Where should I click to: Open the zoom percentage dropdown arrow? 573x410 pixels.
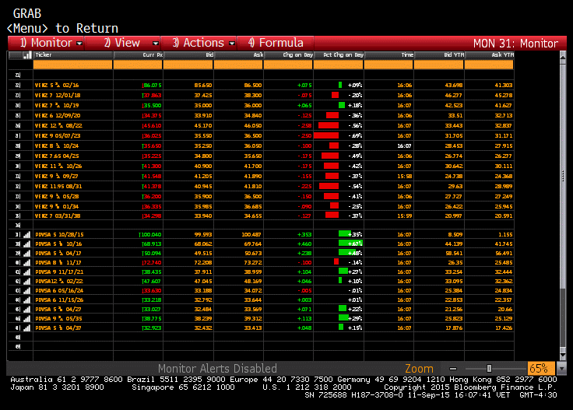561,369
